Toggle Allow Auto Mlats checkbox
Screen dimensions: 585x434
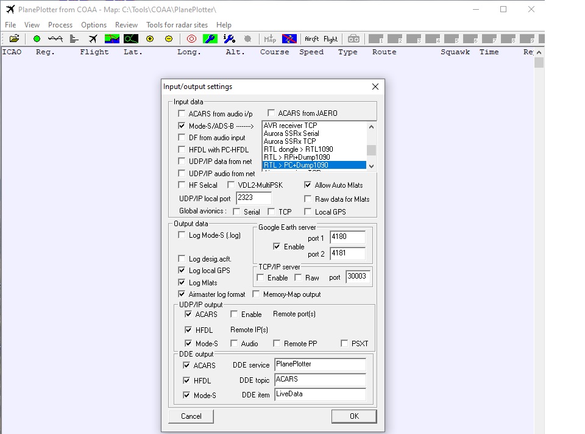(x=308, y=185)
